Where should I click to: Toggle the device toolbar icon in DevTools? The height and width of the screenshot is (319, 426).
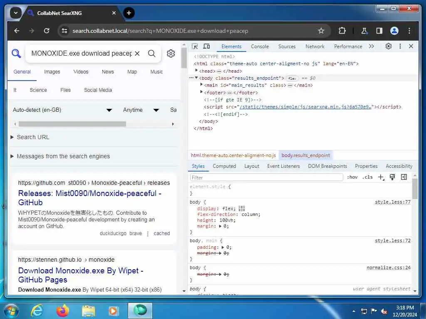click(x=206, y=46)
